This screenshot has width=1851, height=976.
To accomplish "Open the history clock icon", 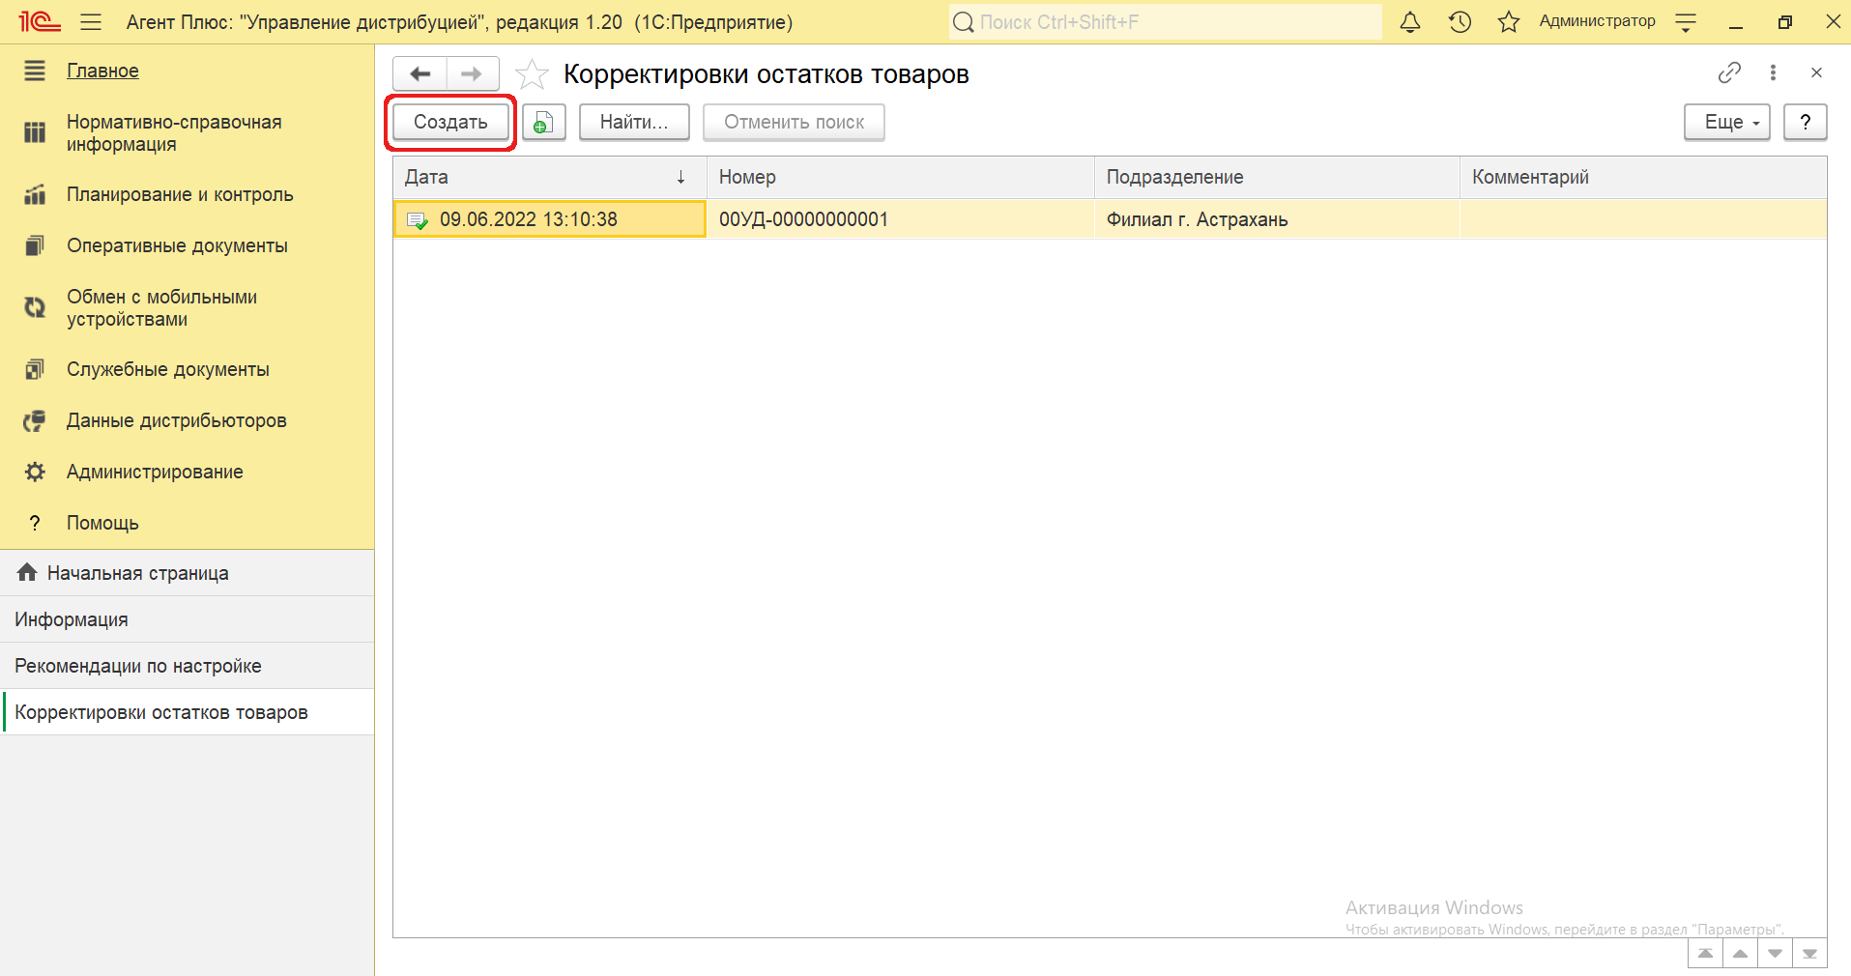I will 1460,22.
